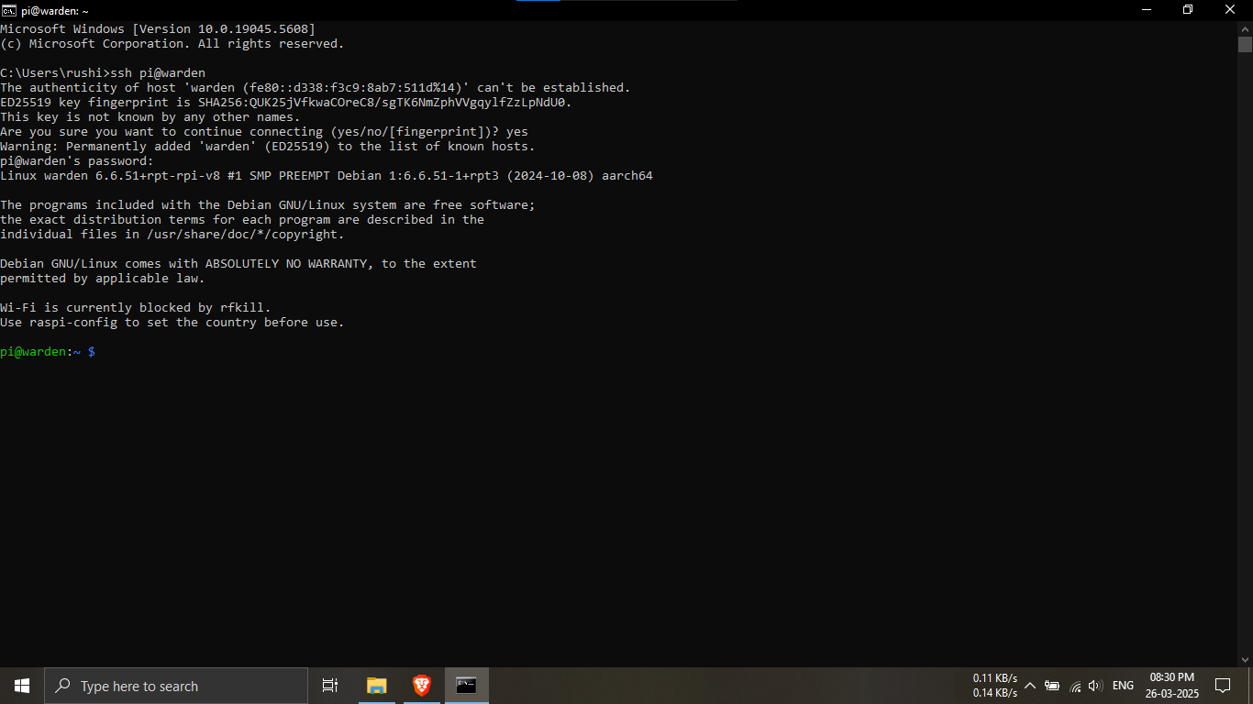Expand the hidden system tray icons

coord(1030,686)
